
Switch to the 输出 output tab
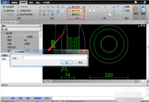coord(38,2)
